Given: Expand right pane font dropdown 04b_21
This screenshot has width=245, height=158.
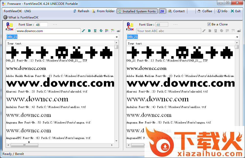Looking at the screenshot, I should coord(237,37).
